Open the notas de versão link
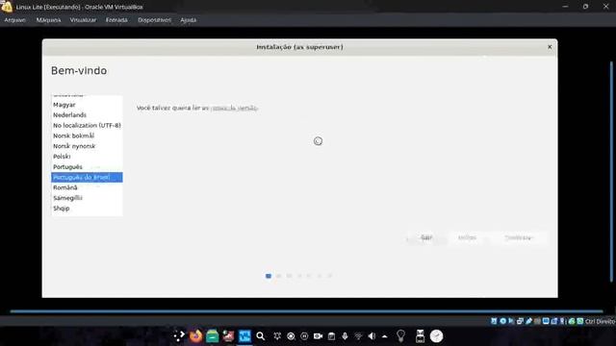The height and width of the screenshot is (346, 616). 234,108
